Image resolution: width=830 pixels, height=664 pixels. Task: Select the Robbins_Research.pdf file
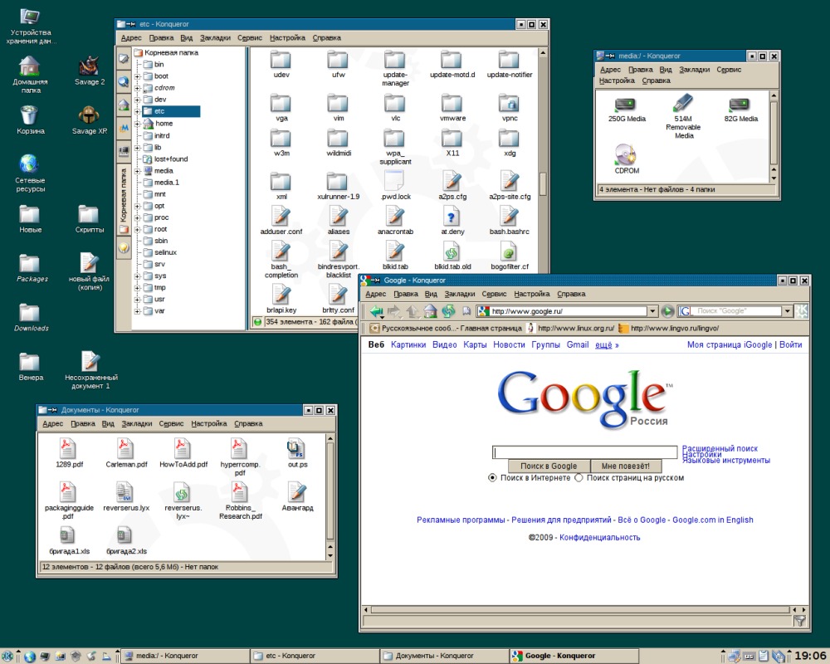pyautogui.click(x=240, y=501)
